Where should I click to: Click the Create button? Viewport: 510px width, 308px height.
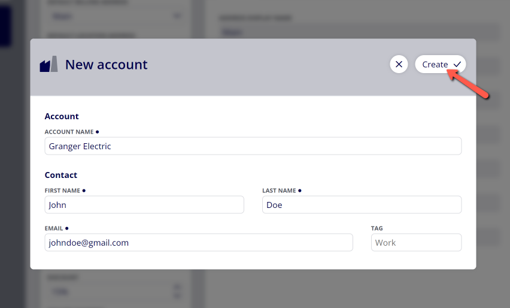point(441,64)
